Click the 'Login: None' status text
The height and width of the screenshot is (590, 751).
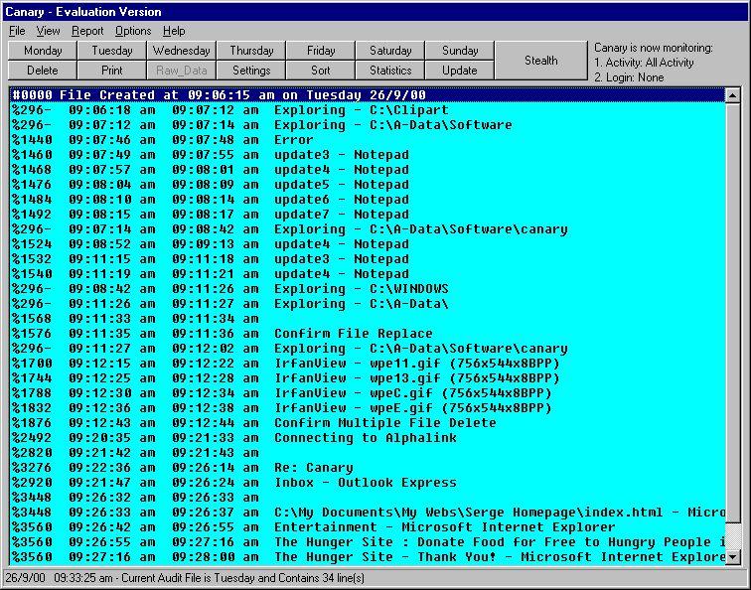[x=629, y=77]
